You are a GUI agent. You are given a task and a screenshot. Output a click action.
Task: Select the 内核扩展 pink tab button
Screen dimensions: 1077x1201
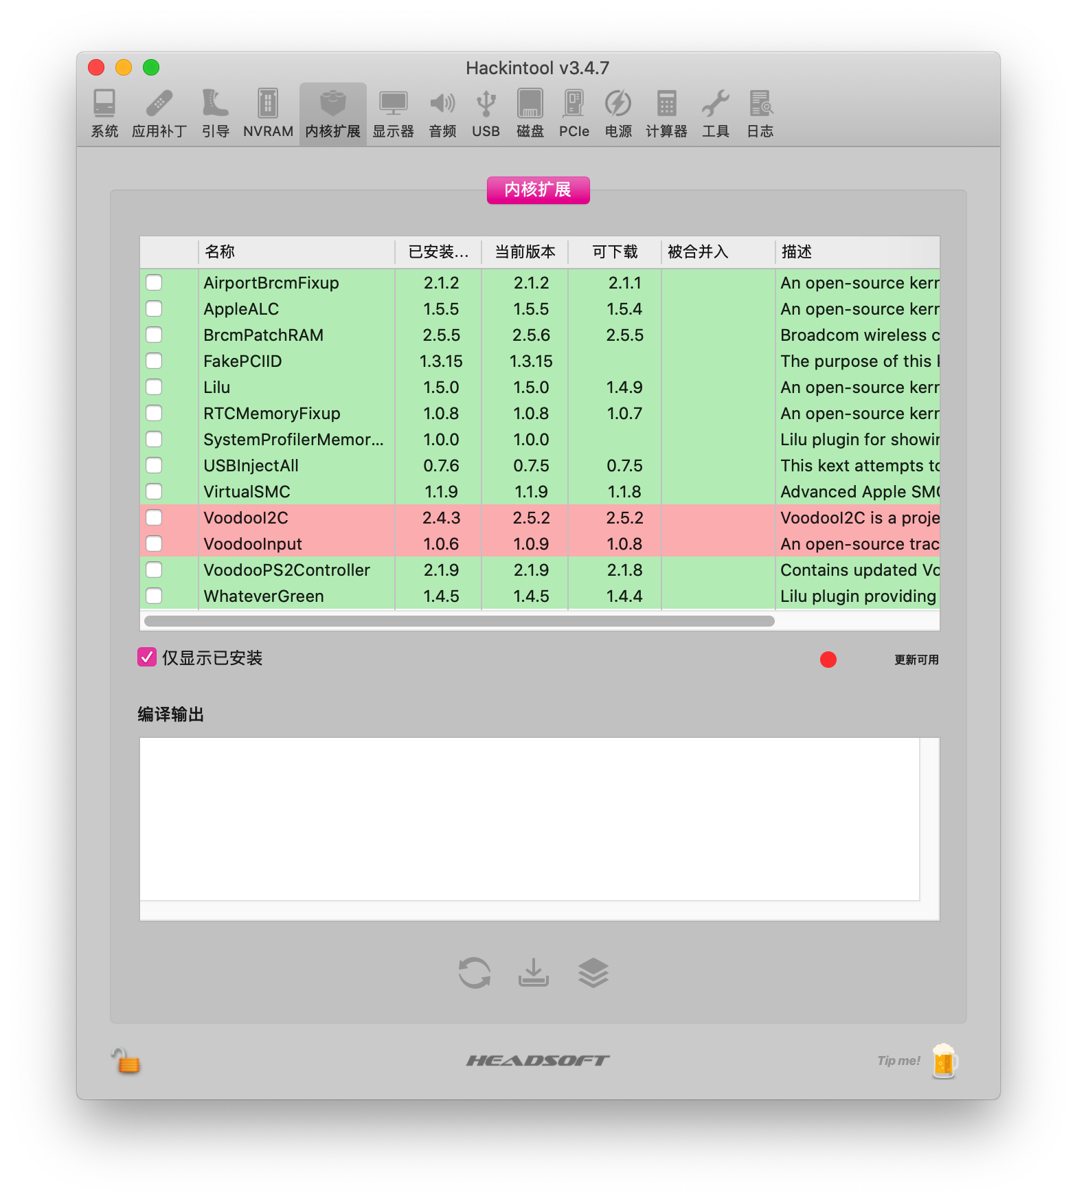(538, 190)
